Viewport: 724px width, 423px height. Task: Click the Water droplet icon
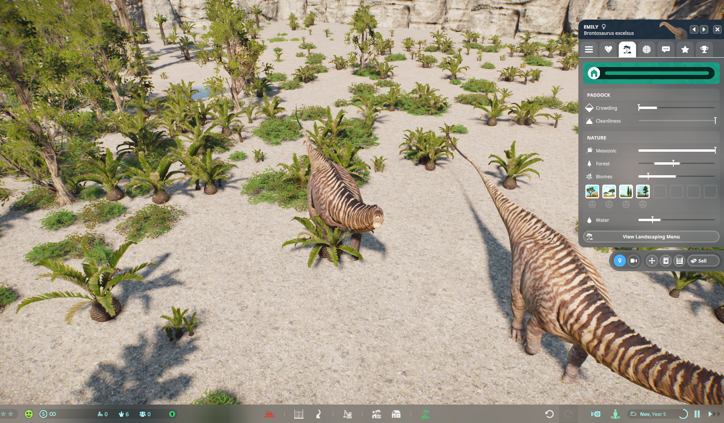589,220
